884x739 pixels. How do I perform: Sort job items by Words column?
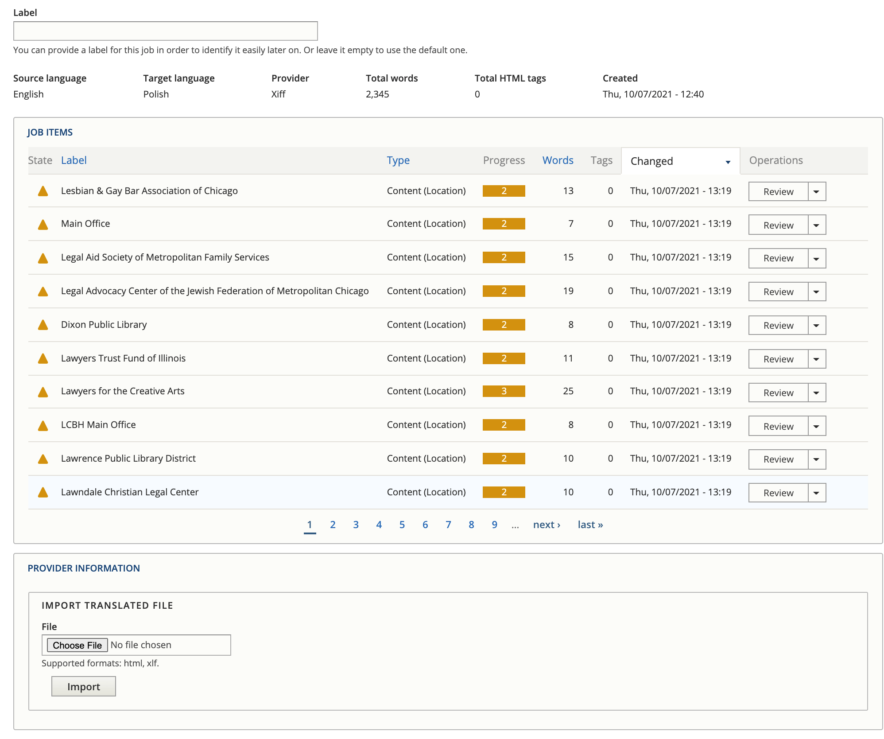click(558, 160)
